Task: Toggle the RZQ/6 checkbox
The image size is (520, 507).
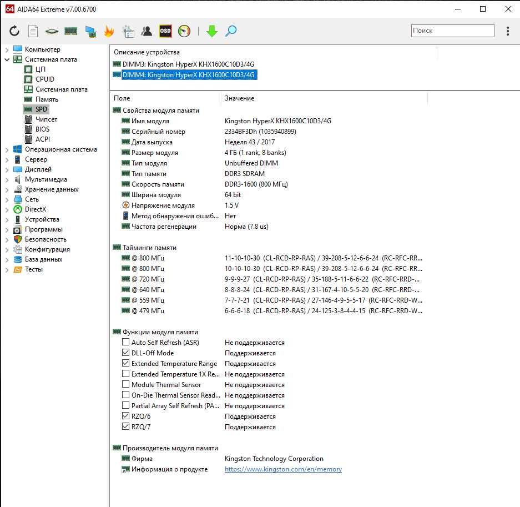Action: 125,416
